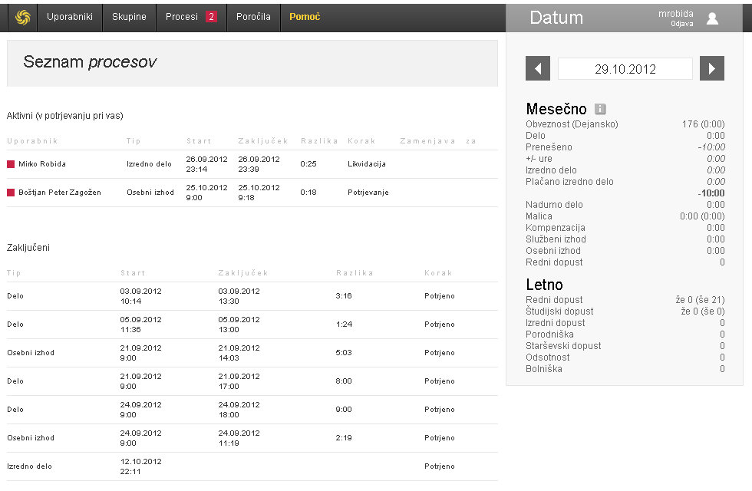The width and height of the screenshot is (752, 491).
Task: Click the date field showing 29.10.2012
Action: [x=625, y=68]
